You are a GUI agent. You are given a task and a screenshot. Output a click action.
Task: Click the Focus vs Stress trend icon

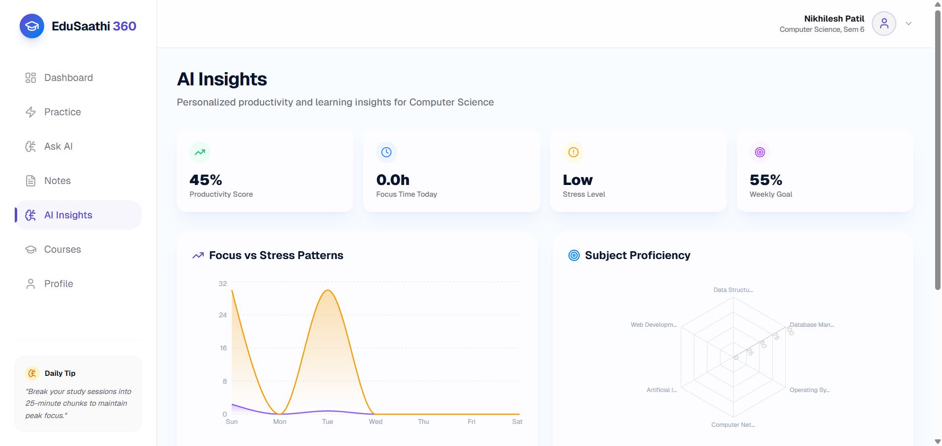[198, 256]
